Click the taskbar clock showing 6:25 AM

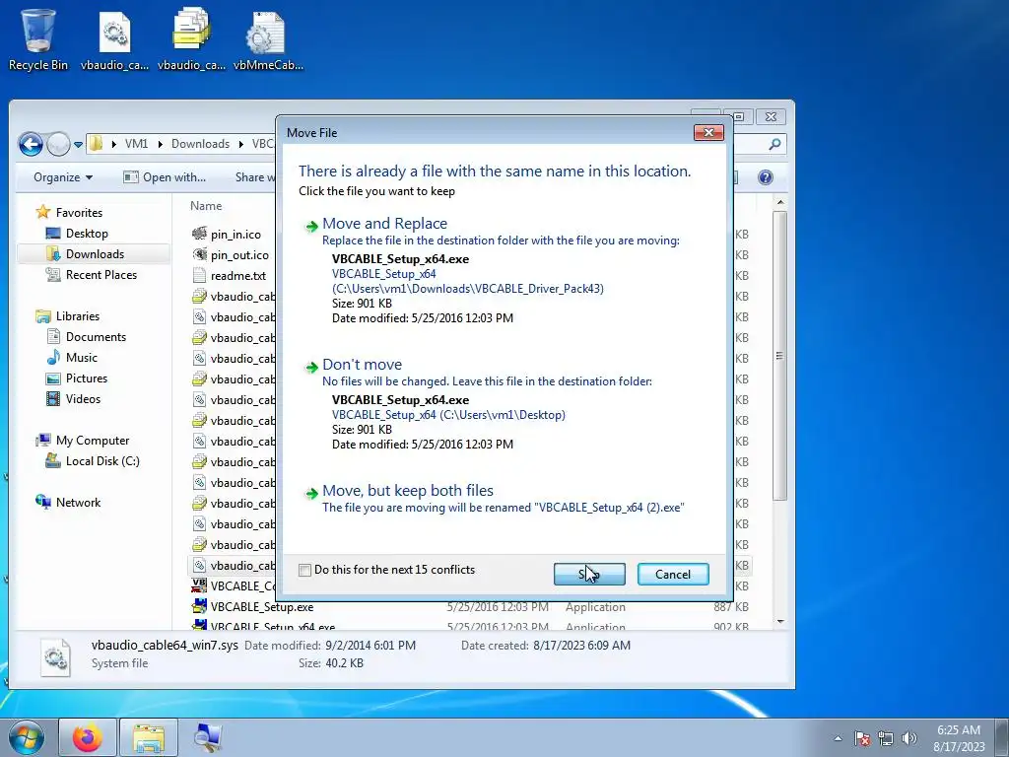pyautogui.click(x=959, y=738)
